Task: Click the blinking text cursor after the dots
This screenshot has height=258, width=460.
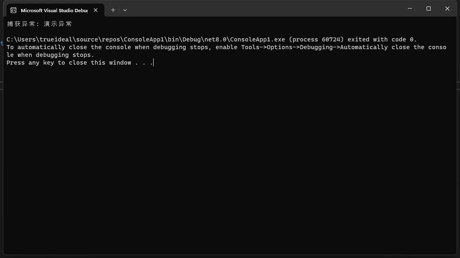Action: (154, 63)
